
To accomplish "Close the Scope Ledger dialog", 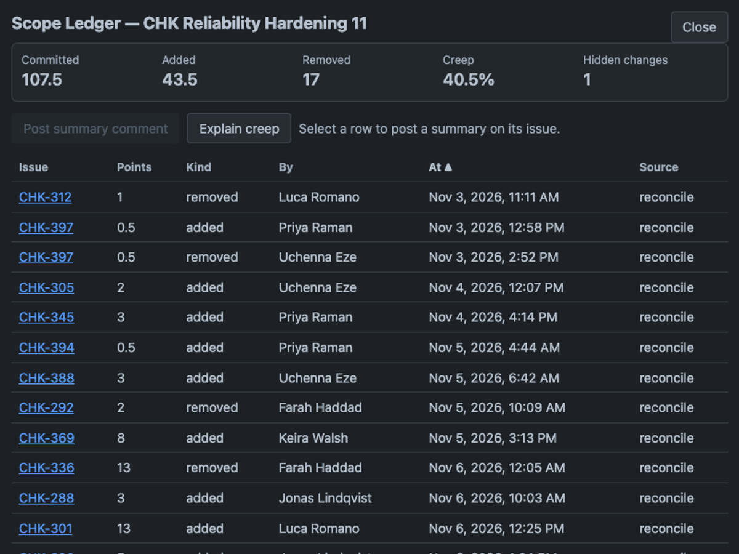I will pos(699,27).
